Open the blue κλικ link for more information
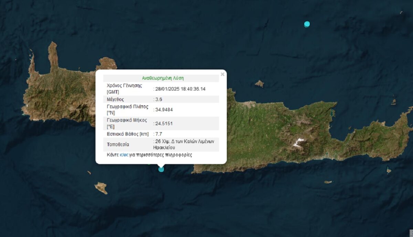The image size is (413, 237). point(124,155)
